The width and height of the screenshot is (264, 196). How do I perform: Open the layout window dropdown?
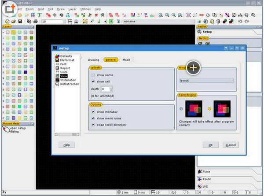[x=206, y=81]
